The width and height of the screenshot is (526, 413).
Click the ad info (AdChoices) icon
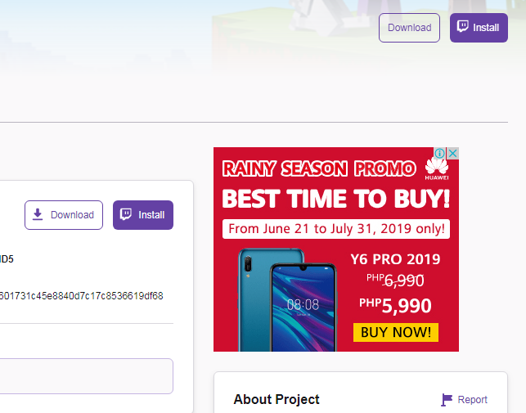pyautogui.click(x=439, y=154)
